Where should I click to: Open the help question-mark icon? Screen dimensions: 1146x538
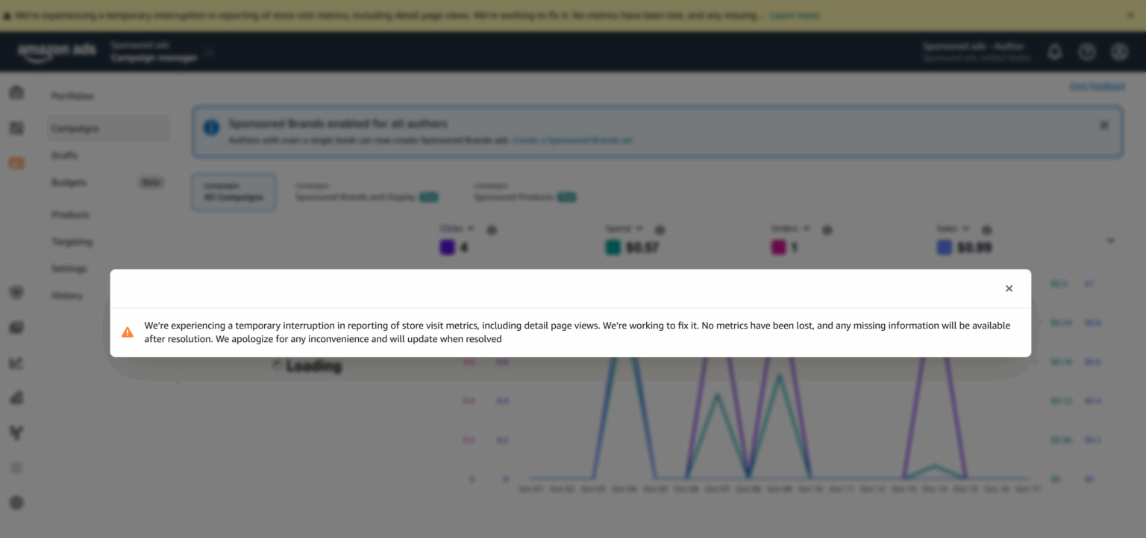coord(1087,51)
